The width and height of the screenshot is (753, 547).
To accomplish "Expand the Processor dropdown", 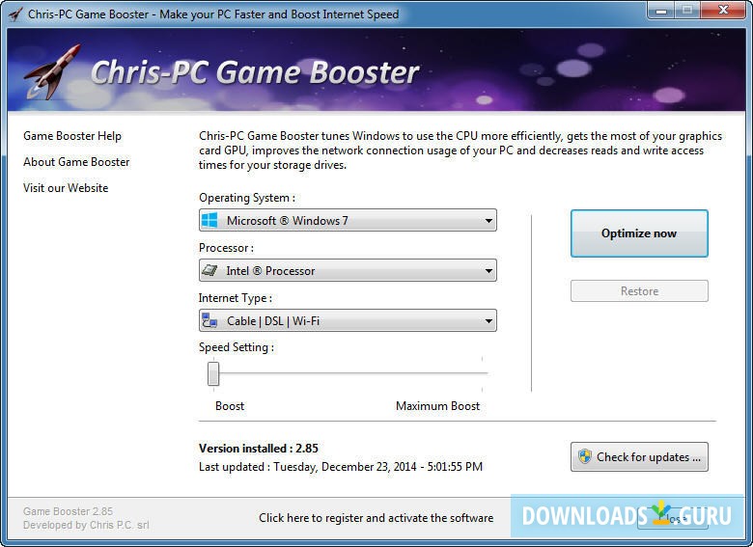I will tap(348, 271).
